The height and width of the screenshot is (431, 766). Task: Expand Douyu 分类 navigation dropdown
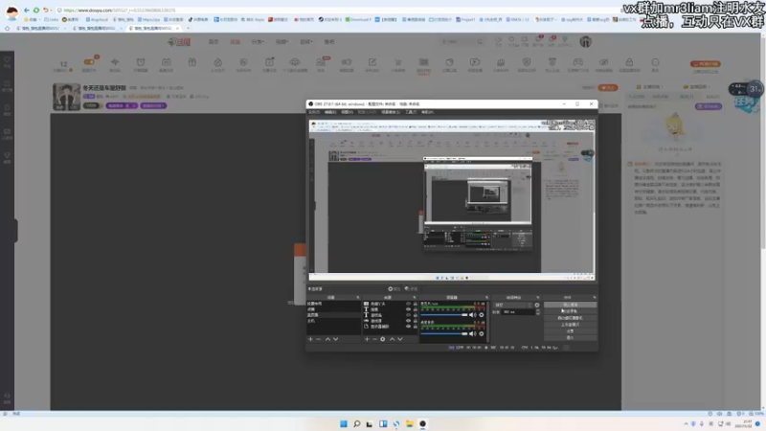[x=258, y=42]
